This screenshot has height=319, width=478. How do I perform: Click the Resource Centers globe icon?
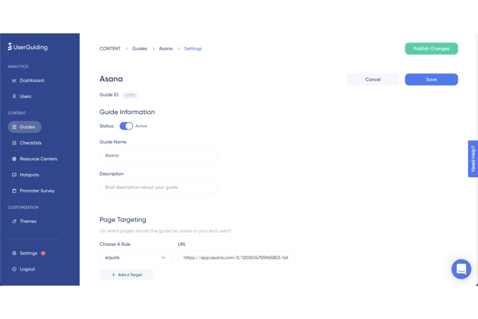pyautogui.click(x=14, y=159)
